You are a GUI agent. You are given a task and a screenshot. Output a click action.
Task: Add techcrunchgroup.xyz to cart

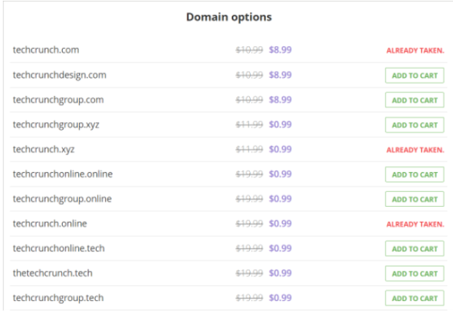[x=414, y=125]
